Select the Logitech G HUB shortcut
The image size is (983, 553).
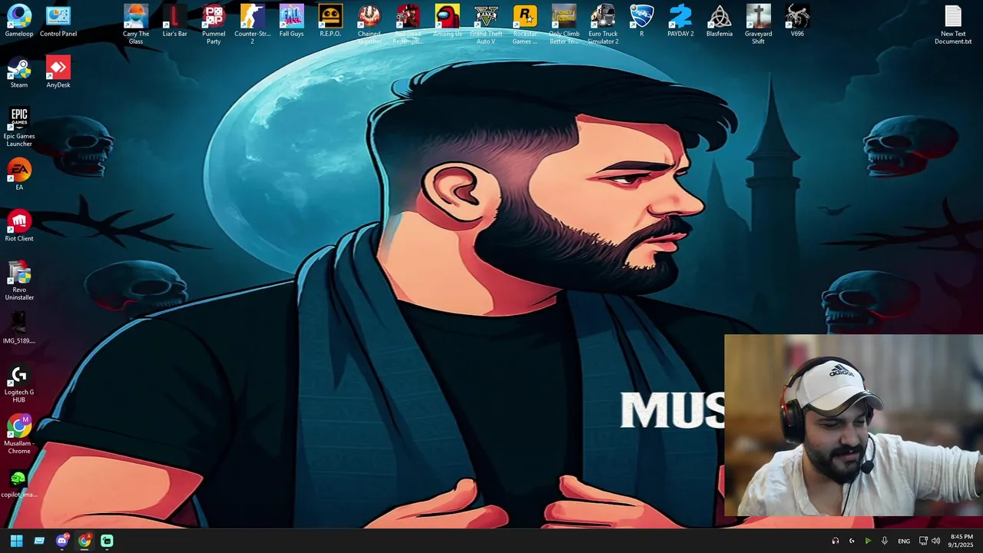point(19,383)
